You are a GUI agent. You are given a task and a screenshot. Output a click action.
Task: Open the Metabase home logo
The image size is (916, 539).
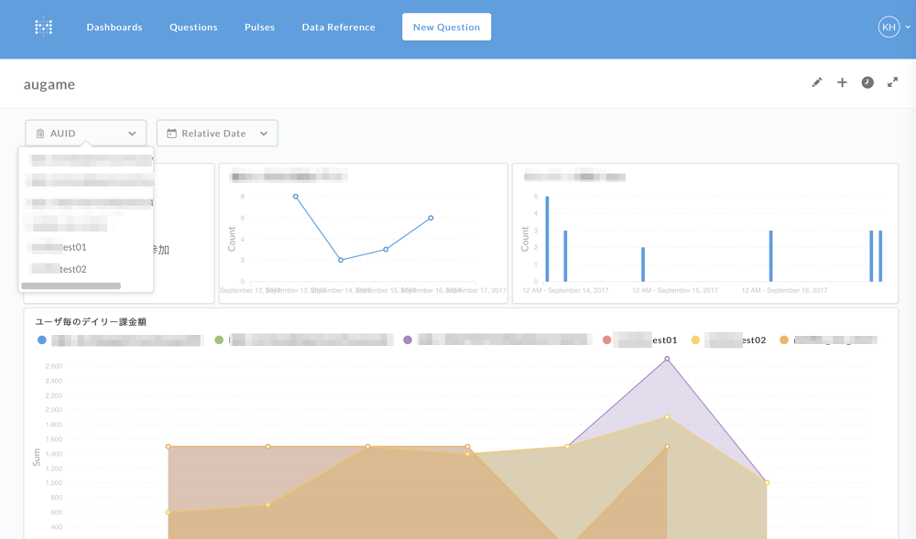coord(44,27)
